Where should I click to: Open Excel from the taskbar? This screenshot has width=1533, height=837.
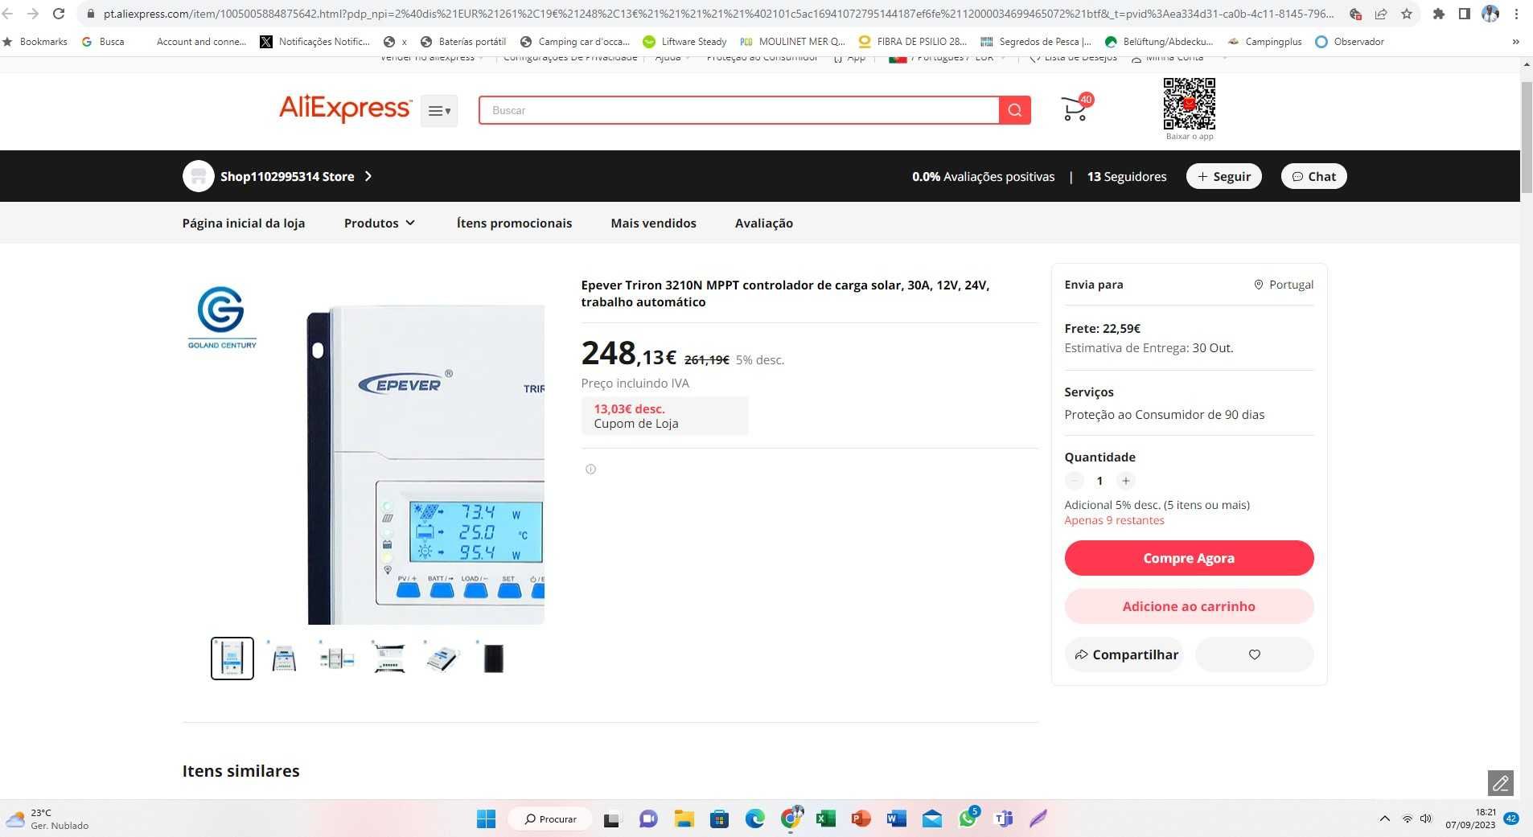(x=825, y=819)
